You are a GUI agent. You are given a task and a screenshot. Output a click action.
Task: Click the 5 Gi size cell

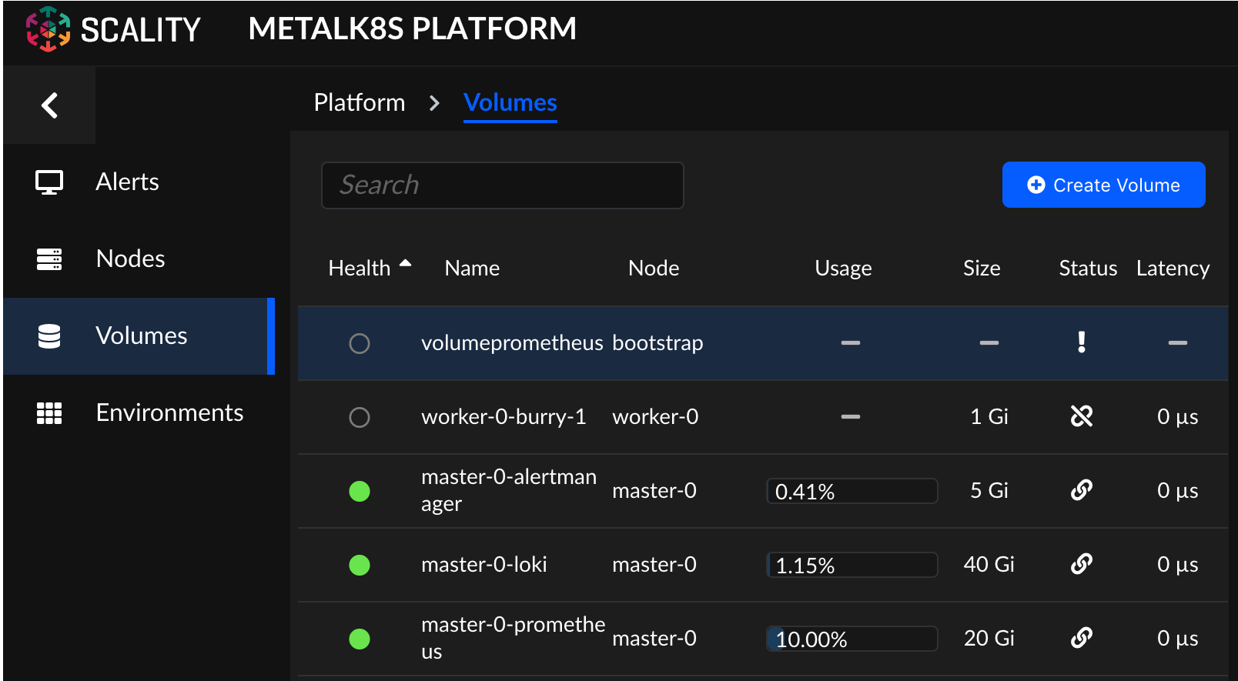click(x=989, y=490)
